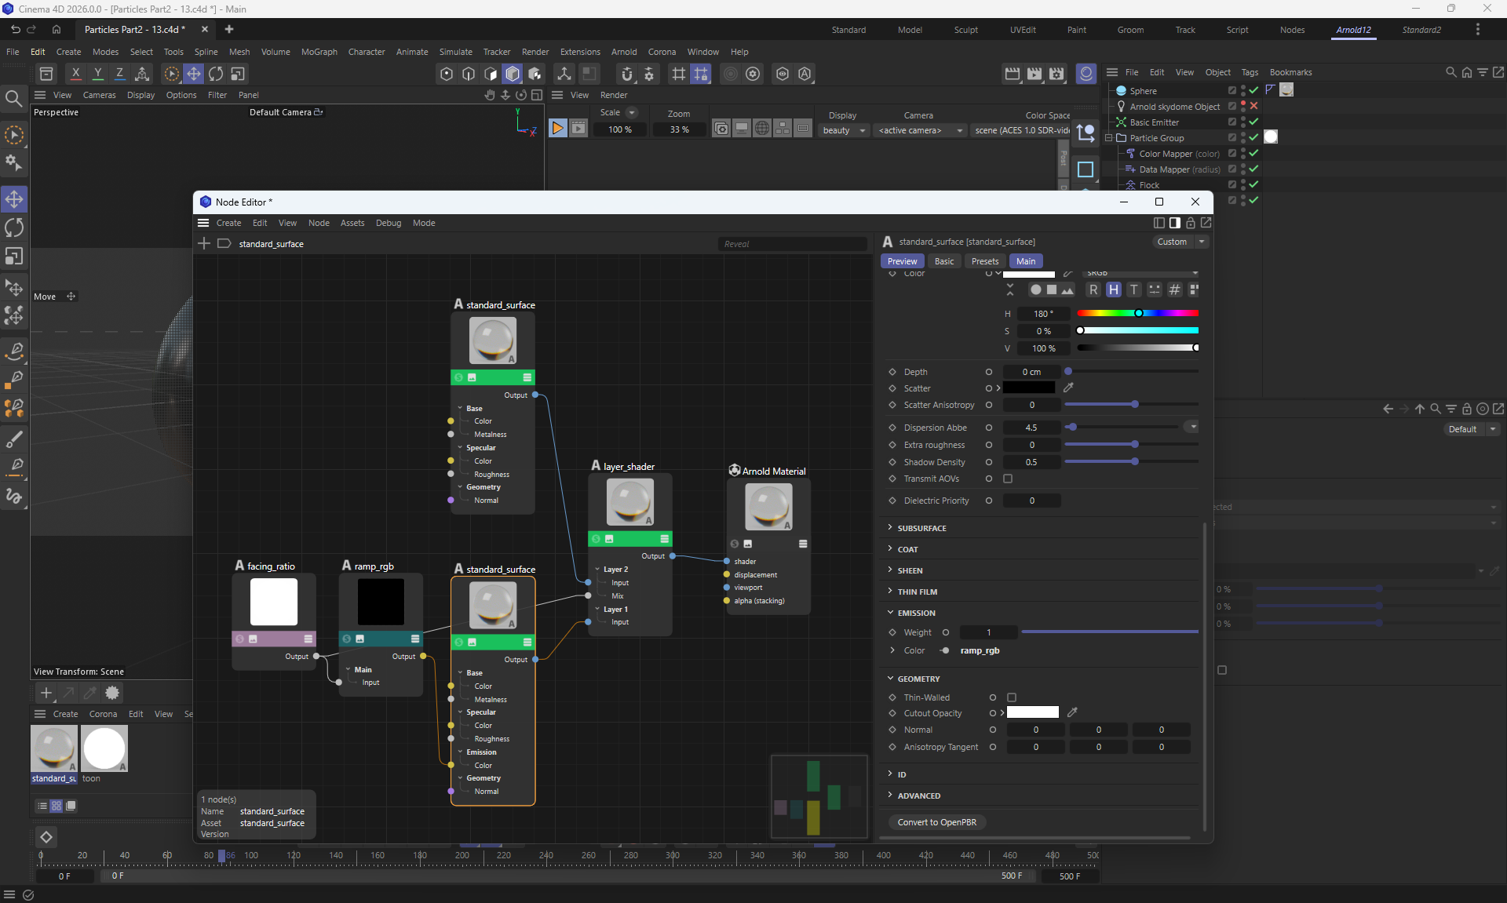Click the ramp_rgb emission color link
The image size is (1507, 903).
point(980,650)
